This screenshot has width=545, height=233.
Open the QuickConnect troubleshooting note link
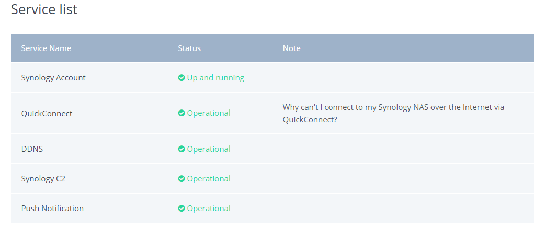393,113
